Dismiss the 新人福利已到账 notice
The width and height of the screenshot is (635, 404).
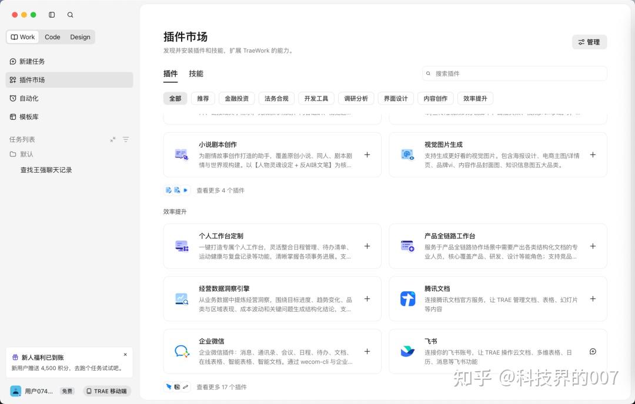coord(125,355)
